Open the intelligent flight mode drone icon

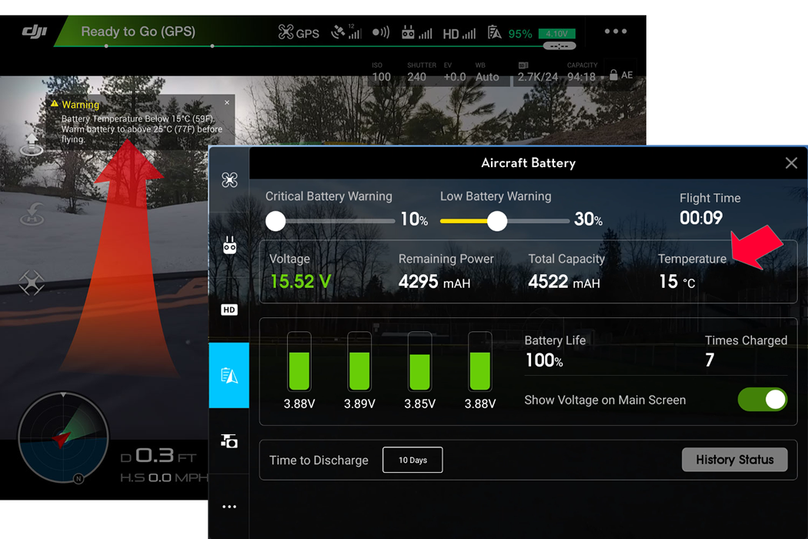pos(32,282)
